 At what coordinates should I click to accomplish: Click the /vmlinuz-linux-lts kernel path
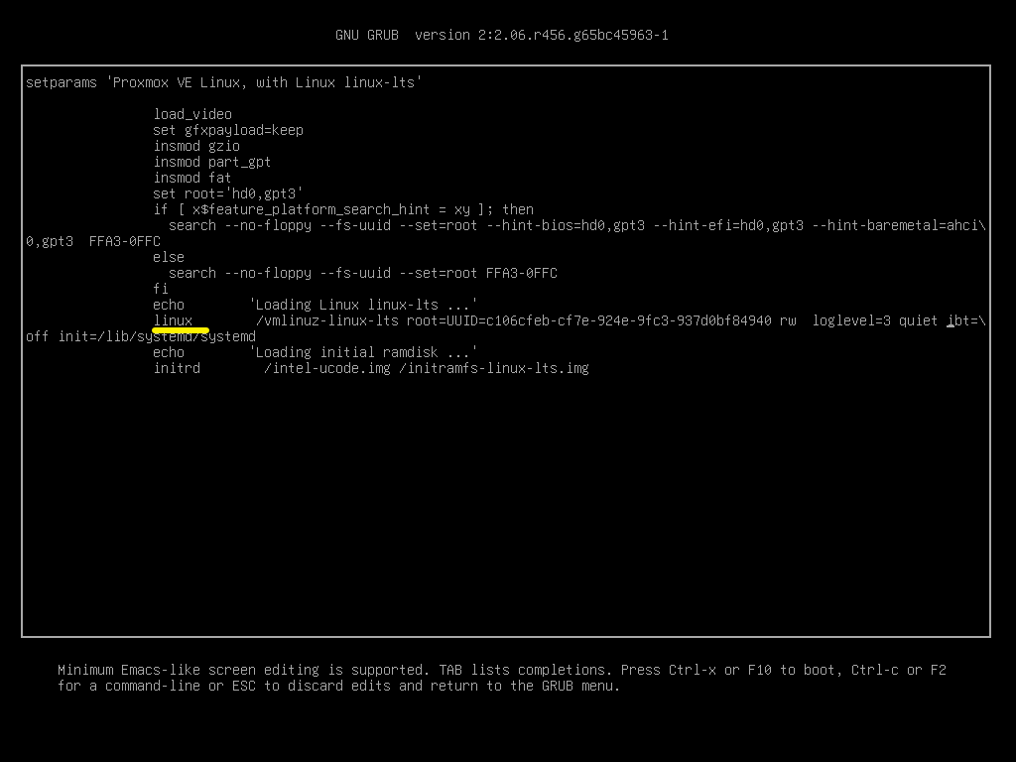(x=327, y=320)
